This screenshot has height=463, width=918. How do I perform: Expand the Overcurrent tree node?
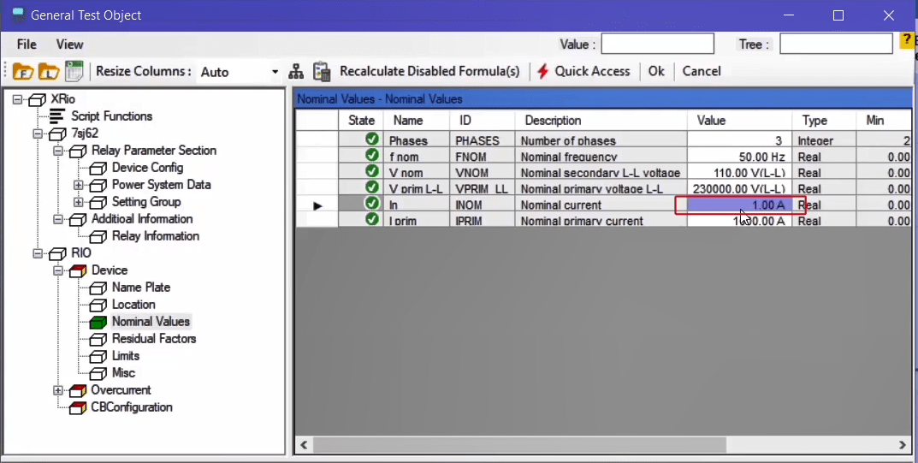pyautogui.click(x=58, y=390)
